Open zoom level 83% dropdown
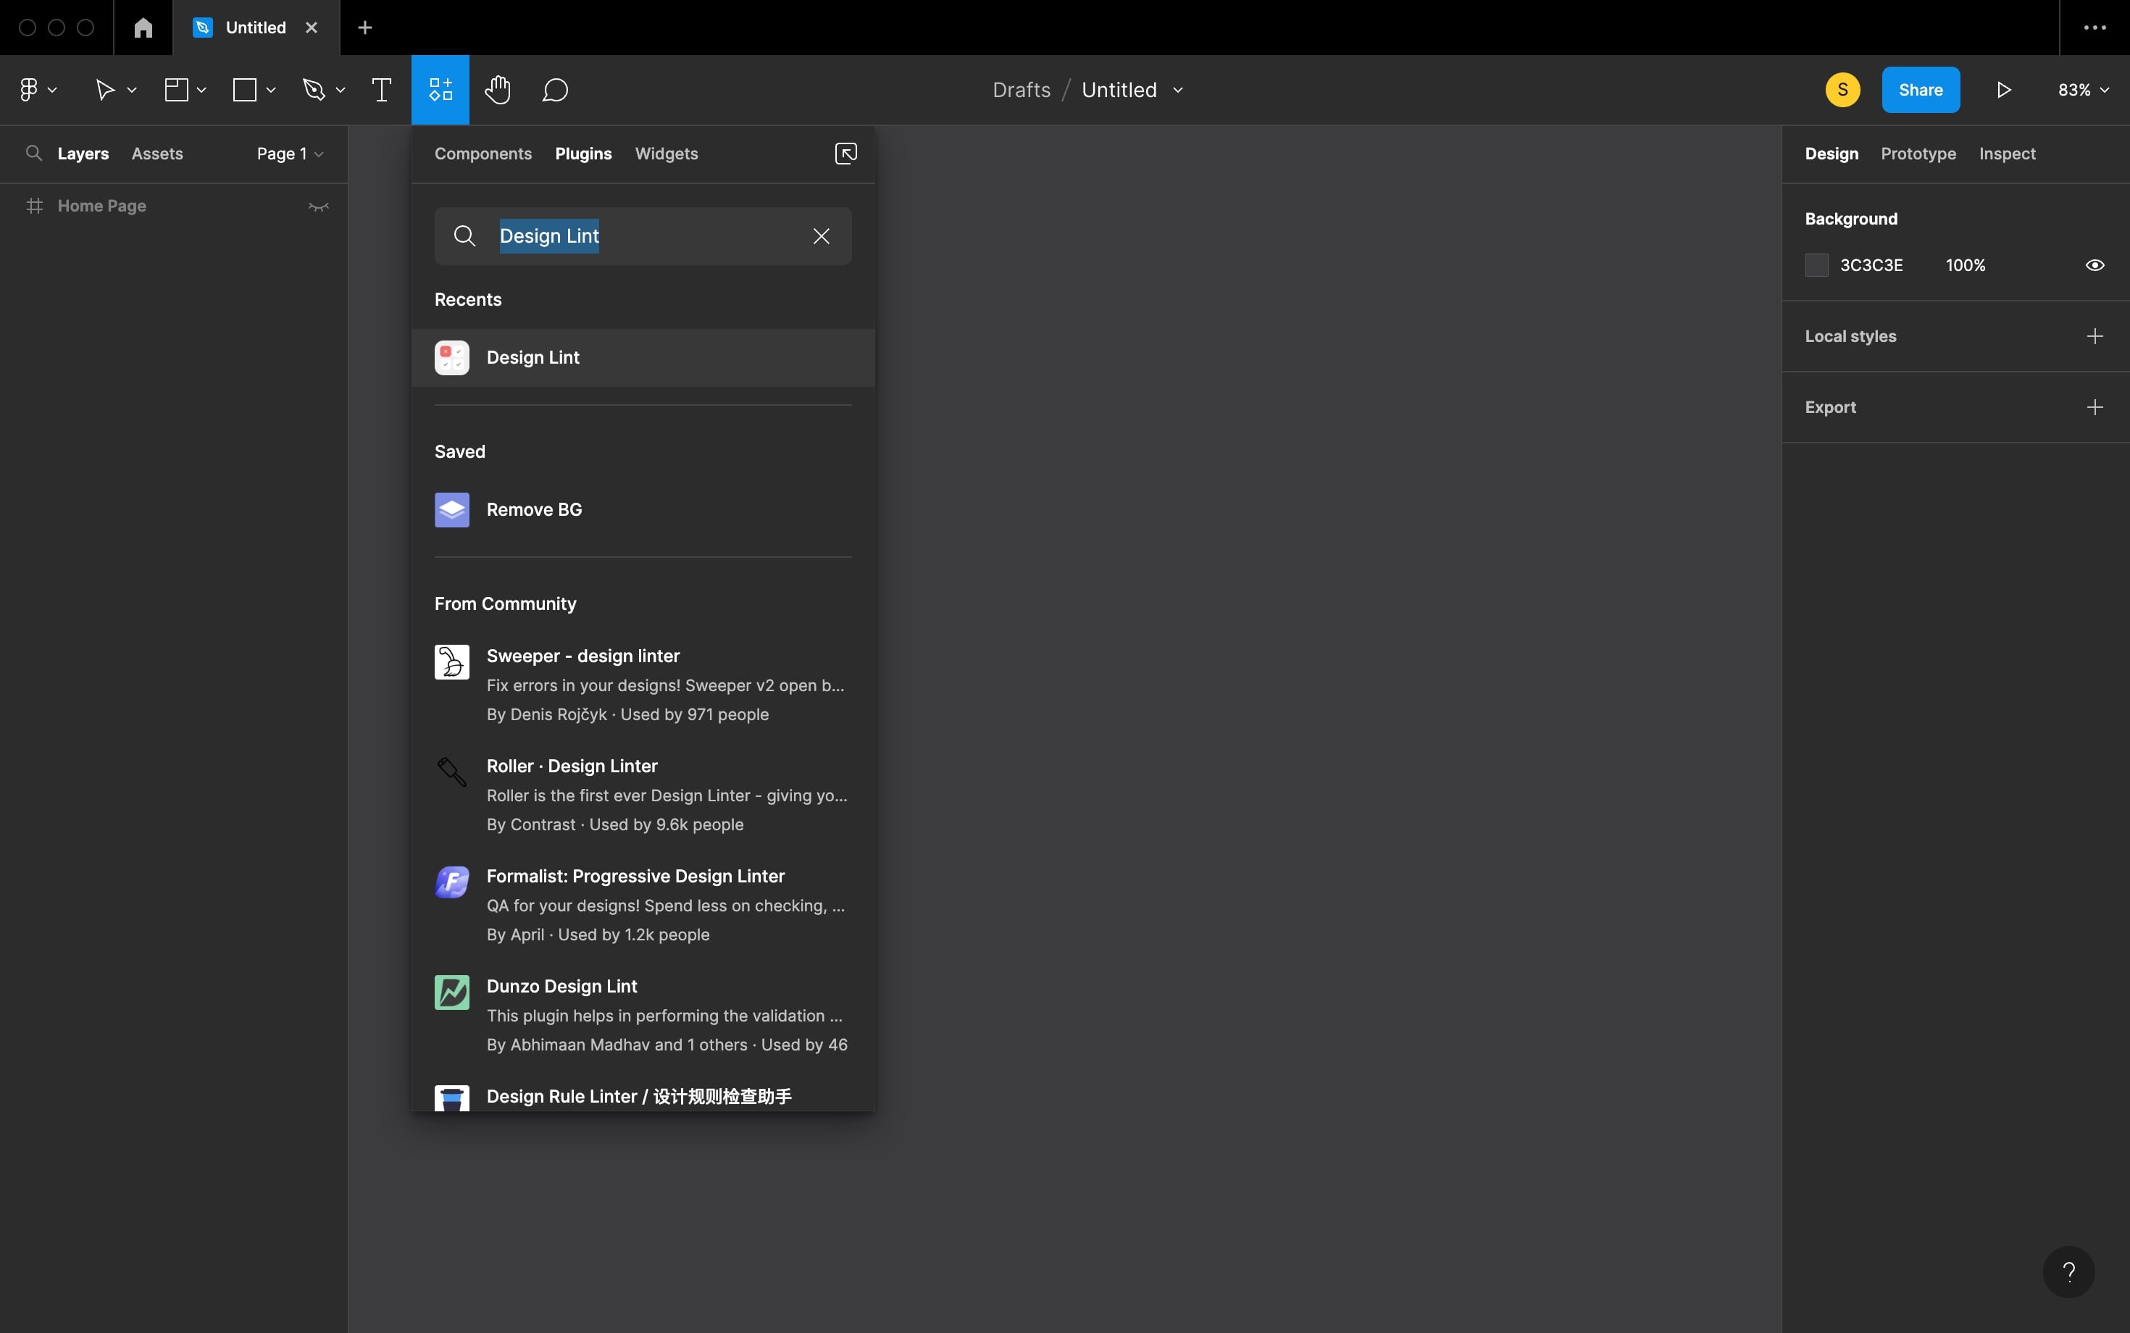2130x1333 pixels. tap(2082, 90)
